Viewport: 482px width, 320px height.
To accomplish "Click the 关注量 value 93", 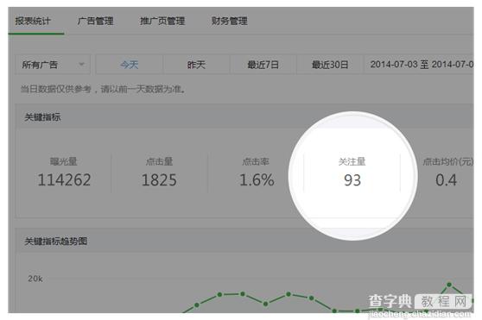I will click(352, 180).
